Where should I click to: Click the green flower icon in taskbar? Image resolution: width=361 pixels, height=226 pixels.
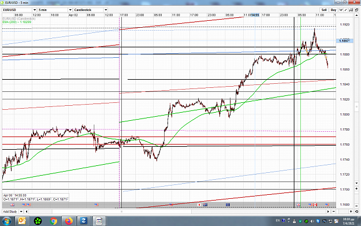pyautogui.click(x=38, y=221)
